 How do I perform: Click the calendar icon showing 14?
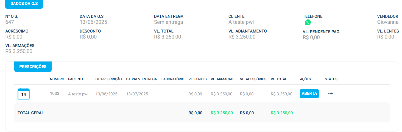point(24,94)
